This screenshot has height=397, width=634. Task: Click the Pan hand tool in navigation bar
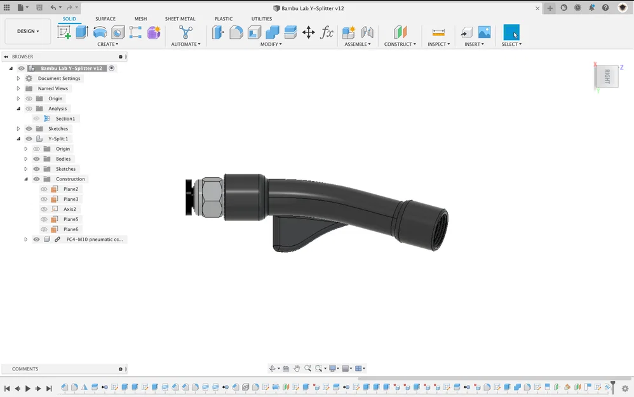point(297,368)
